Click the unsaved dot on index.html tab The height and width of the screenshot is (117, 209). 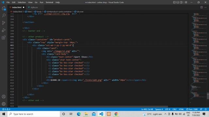[x=24, y=7]
